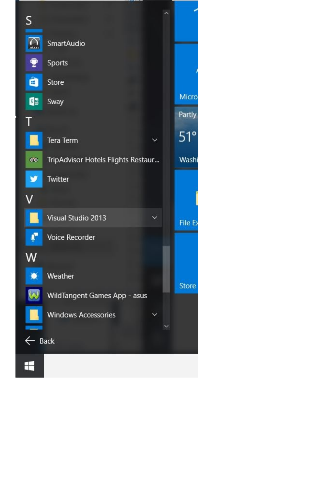Open the Microsoft tile
Viewport: 317px width, 502px height.
coord(186,74)
